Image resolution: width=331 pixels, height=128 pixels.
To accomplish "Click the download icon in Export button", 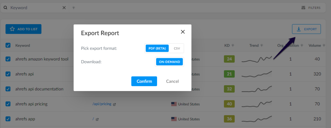I will click(x=299, y=29).
